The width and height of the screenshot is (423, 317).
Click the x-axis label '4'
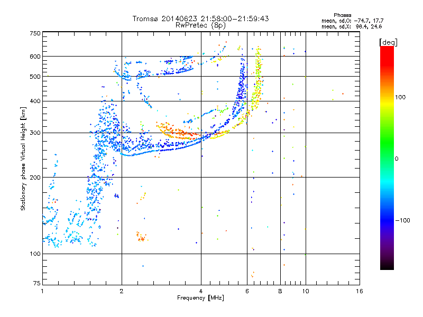[201, 291]
